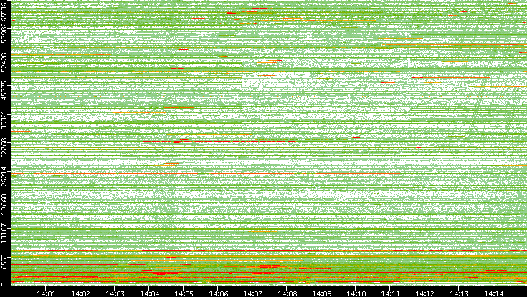Pick the 14:07 time marker
This screenshot has width=527, height=297.
tap(253, 293)
